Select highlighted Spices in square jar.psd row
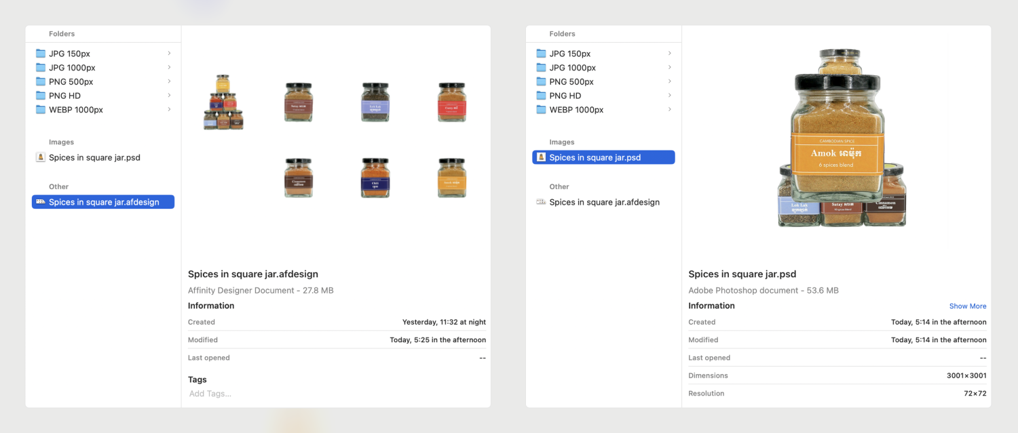Viewport: 1018px width, 433px height. (x=603, y=157)
